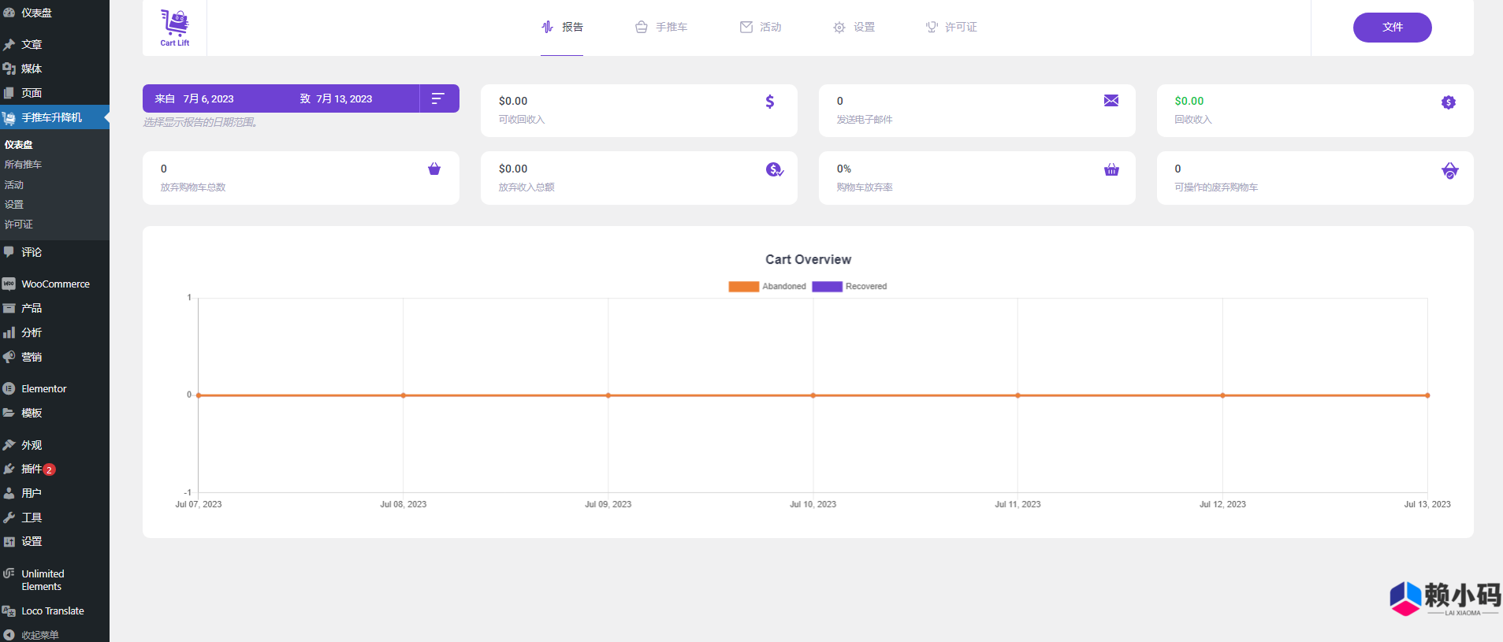Click the cart abandonment rate basket icon

pyautogui.click(x=1111, y=170)
